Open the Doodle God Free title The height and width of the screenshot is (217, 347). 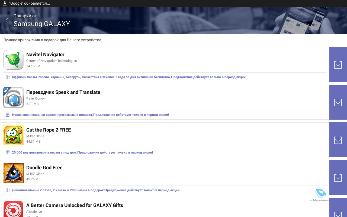point(44,168)
